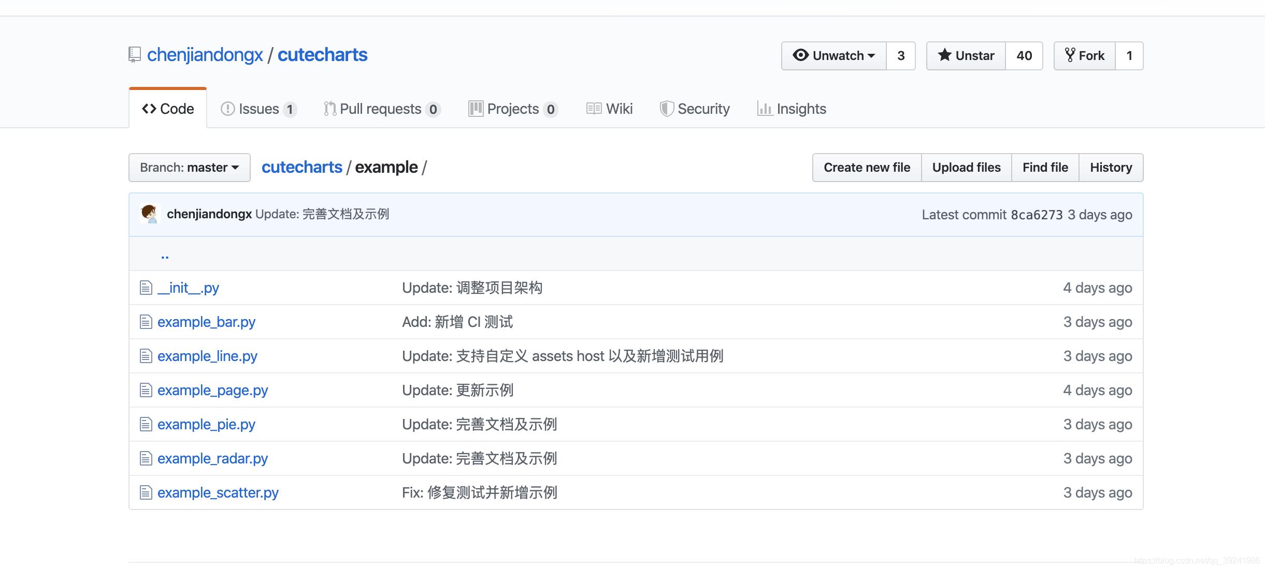The height and width of the screenshot is (570, 1265).
Task: Click the Security shield icon
Action: [667, 109]
